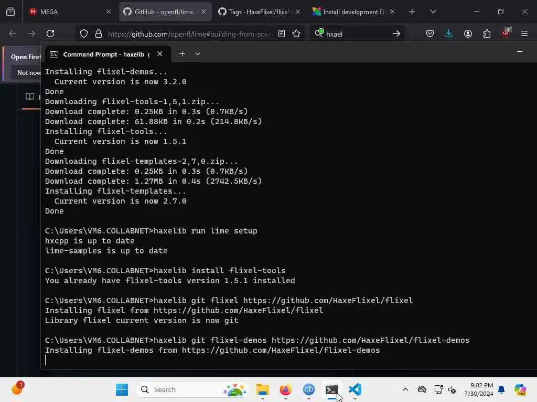Click the taskbar Search box
Image resolution: width=537 pixels, height=402 pixels.
(x=192, y=389)
